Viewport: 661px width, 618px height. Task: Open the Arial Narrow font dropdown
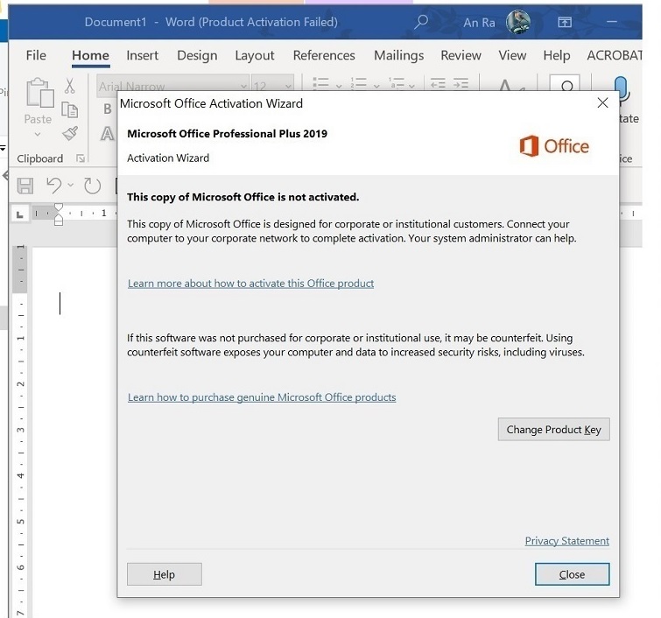tap(243, 86)
